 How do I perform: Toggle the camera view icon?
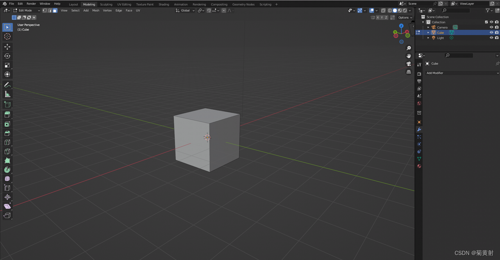409,64
